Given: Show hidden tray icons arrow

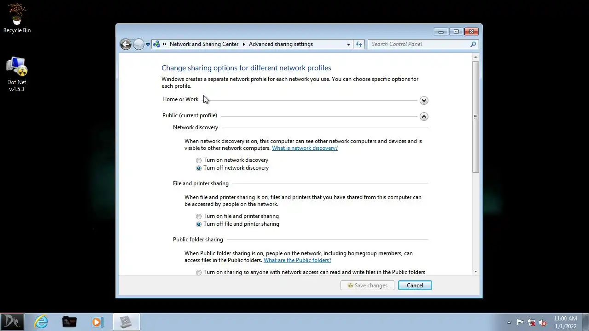Looking at the screenshot, I should (x=509, y=322).
